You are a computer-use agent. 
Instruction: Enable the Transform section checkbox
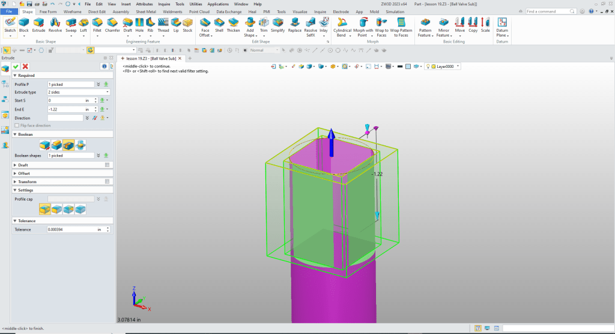tap(107, 181)
